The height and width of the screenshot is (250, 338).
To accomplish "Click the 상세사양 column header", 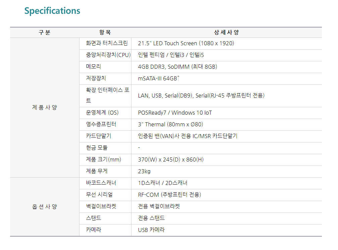I will click(226, 33).
